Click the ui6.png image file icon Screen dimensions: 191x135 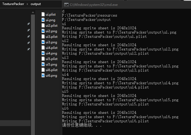[43, 75]
